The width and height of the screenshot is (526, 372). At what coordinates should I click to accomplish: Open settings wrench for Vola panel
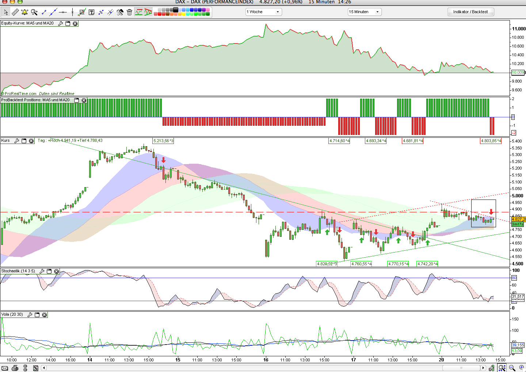(x=30, y=315)
